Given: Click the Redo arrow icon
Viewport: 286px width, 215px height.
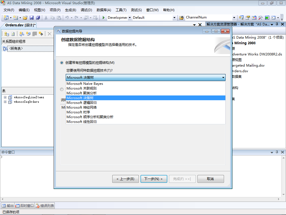Looking at the screenshot, I should click(77, 18).
